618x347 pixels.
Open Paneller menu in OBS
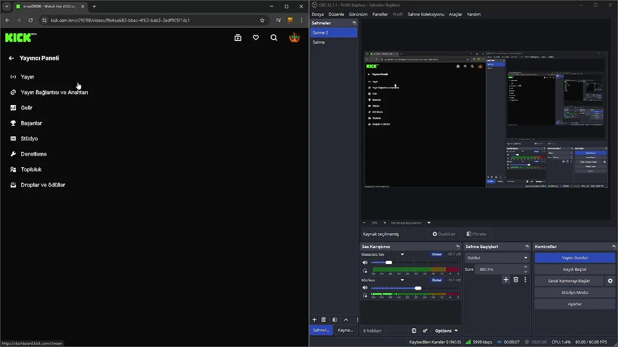point(380,14)
